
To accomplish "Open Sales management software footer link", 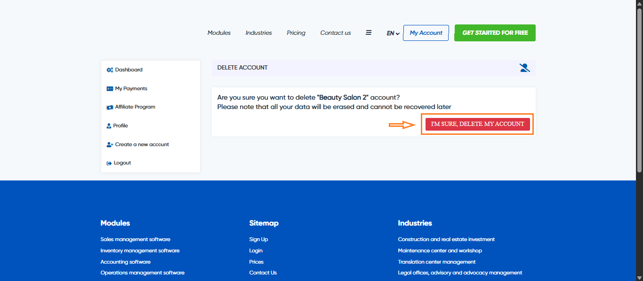I will (135, 239).
